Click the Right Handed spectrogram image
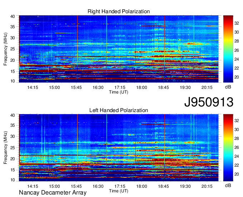Screen dimensions: 243x197 coord(119,49)
